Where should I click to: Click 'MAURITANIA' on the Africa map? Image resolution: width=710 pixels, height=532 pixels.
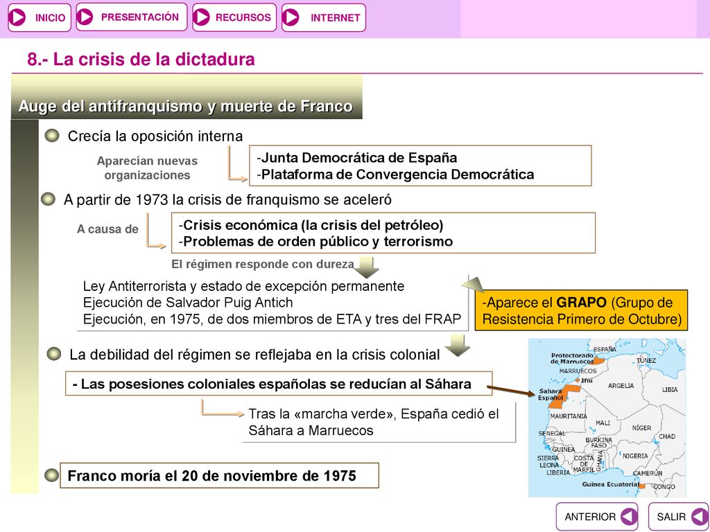[569, 416]
